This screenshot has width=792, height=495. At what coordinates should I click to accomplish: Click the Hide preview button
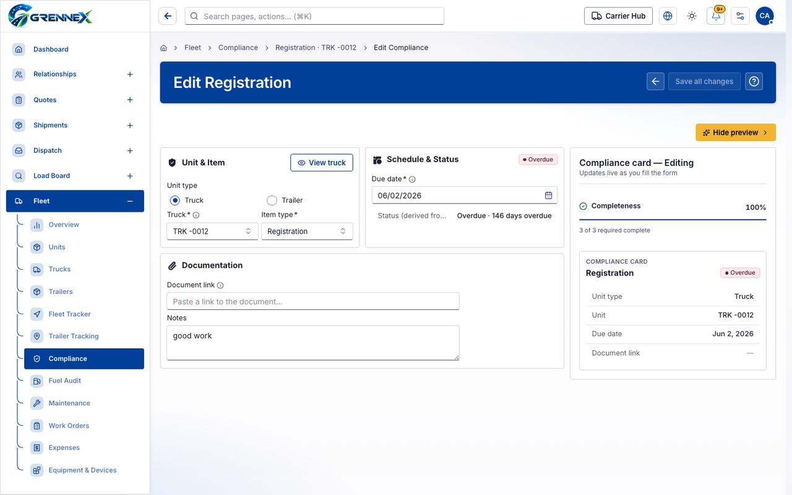point(736,132)
